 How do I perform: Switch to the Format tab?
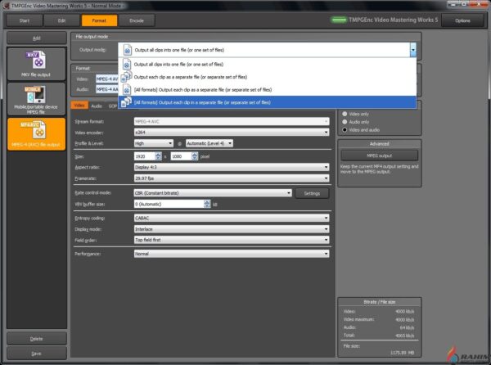point(99,20)
